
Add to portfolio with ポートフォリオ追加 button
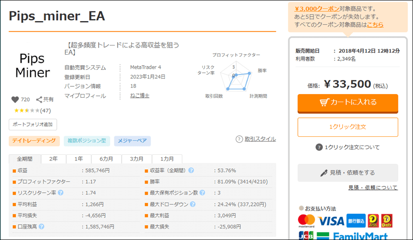tap(33, 124)
